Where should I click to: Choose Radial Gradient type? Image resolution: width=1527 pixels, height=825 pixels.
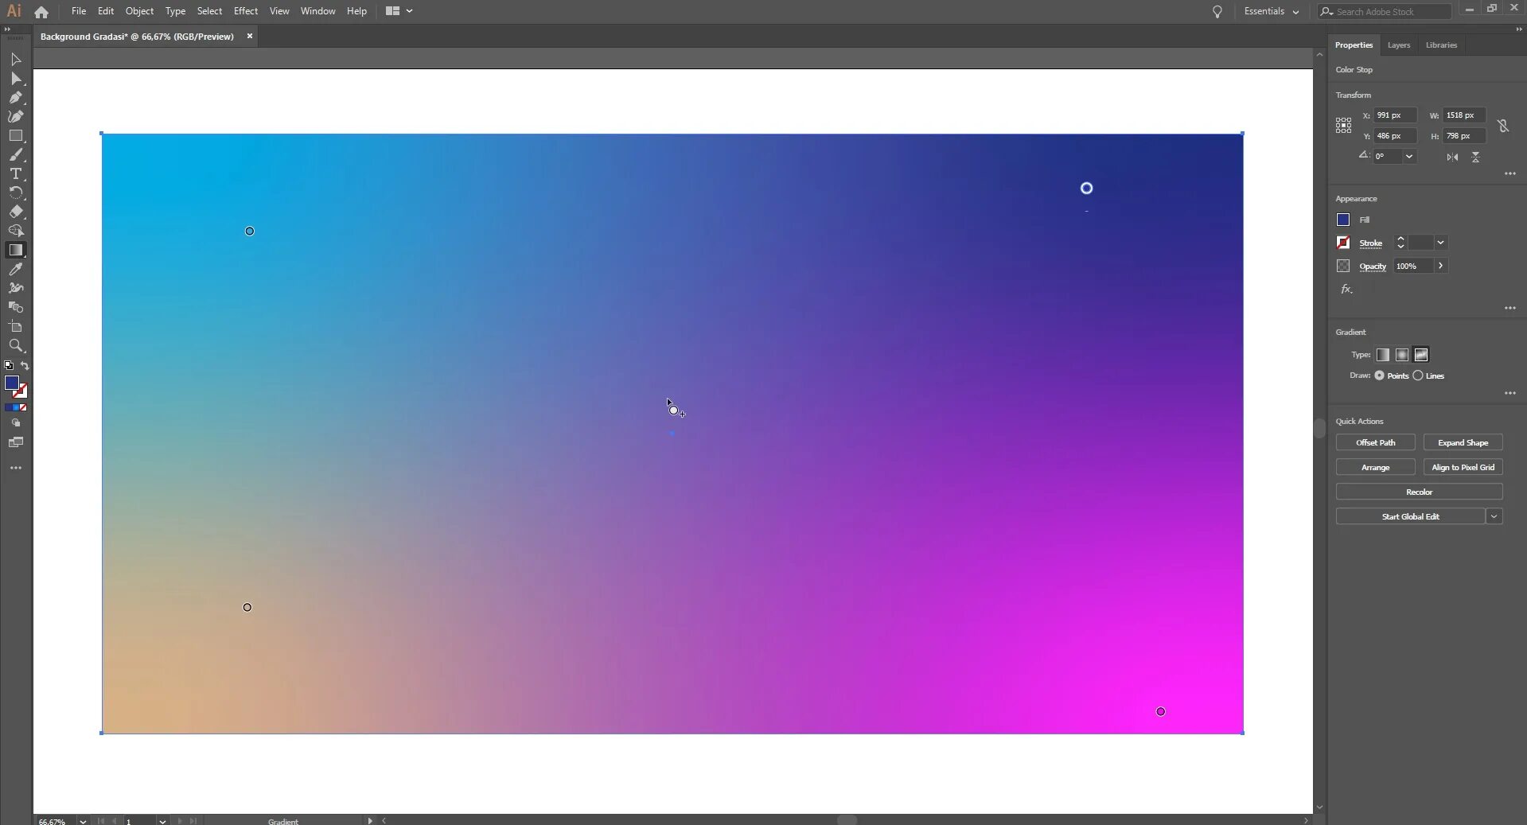point(1402,355)
